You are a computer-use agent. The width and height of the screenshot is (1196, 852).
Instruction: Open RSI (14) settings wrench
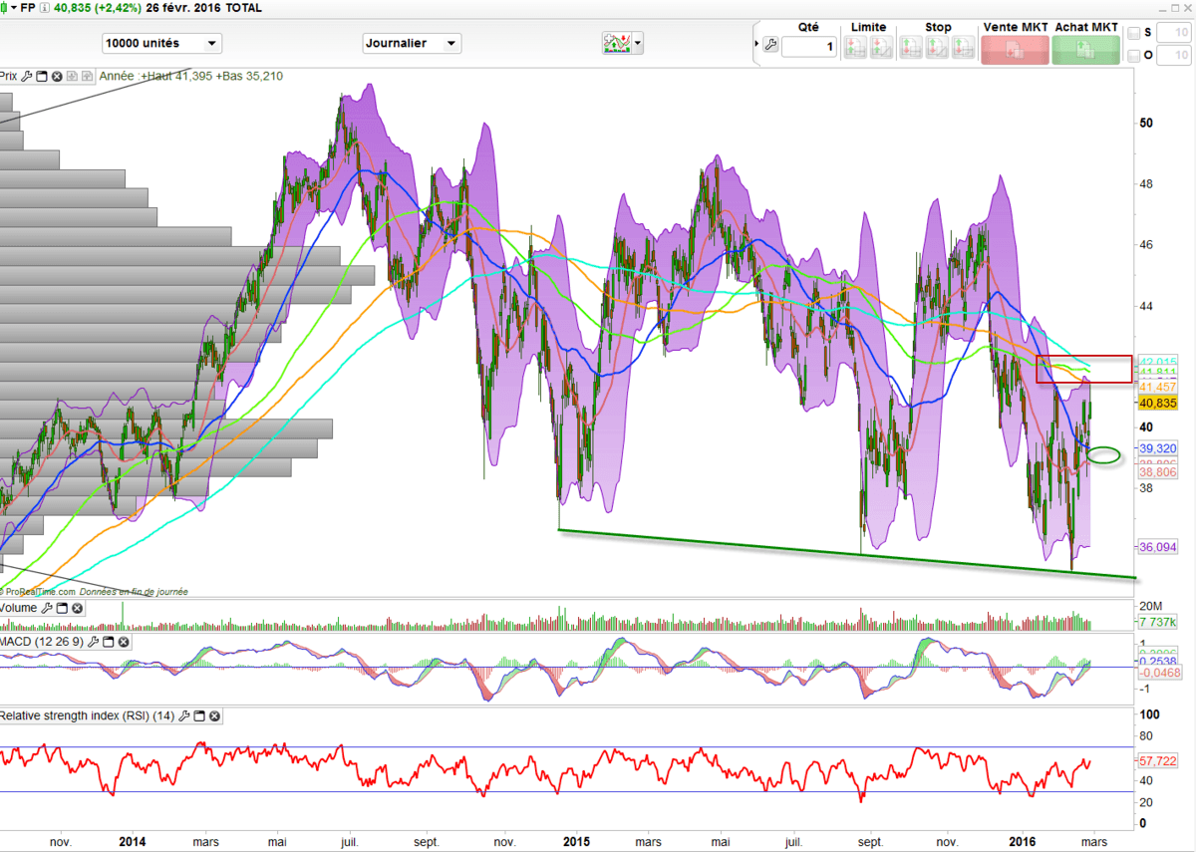[185, 715]
